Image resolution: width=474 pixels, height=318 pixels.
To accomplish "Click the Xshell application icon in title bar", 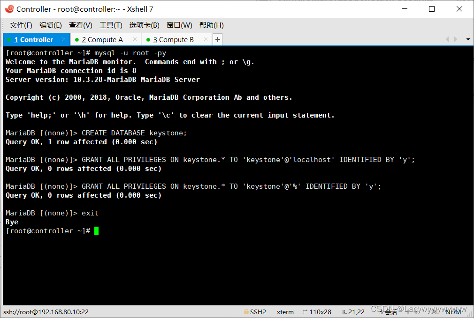I will coord(9,8).
